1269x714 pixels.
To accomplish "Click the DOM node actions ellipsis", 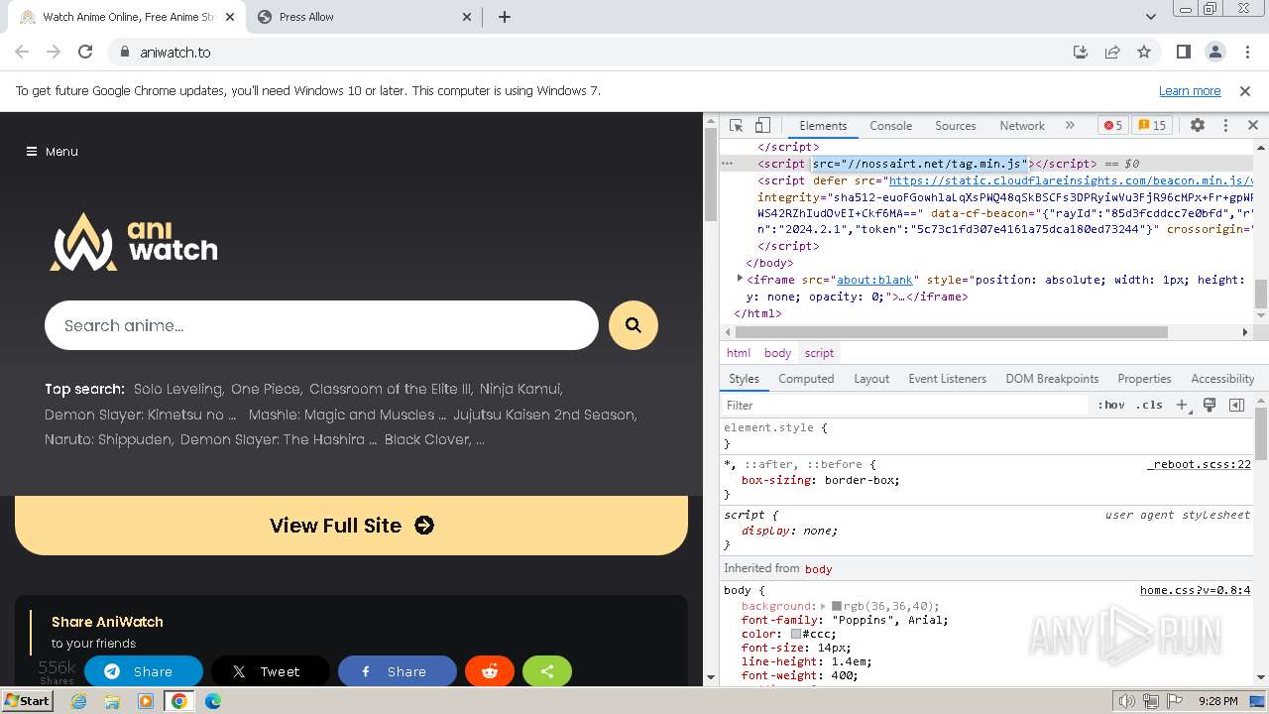I will 727,163.
